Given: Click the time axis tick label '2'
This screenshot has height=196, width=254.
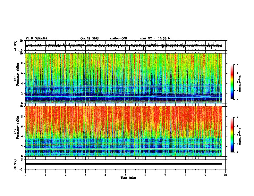Looking at the screenshot, I should (65, 175).
